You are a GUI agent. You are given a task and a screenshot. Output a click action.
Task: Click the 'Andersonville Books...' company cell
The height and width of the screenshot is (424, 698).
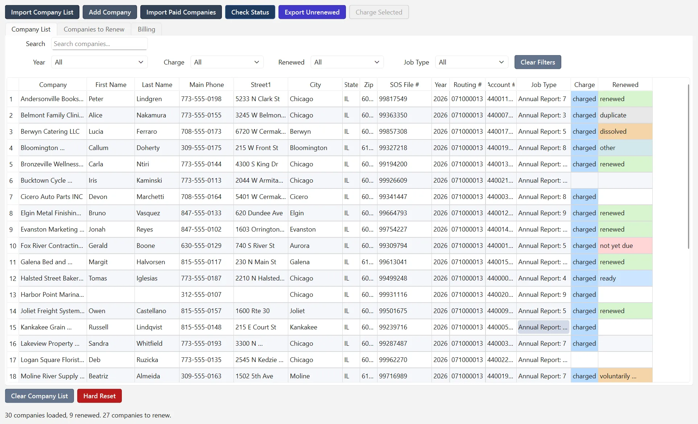(53, 99)
